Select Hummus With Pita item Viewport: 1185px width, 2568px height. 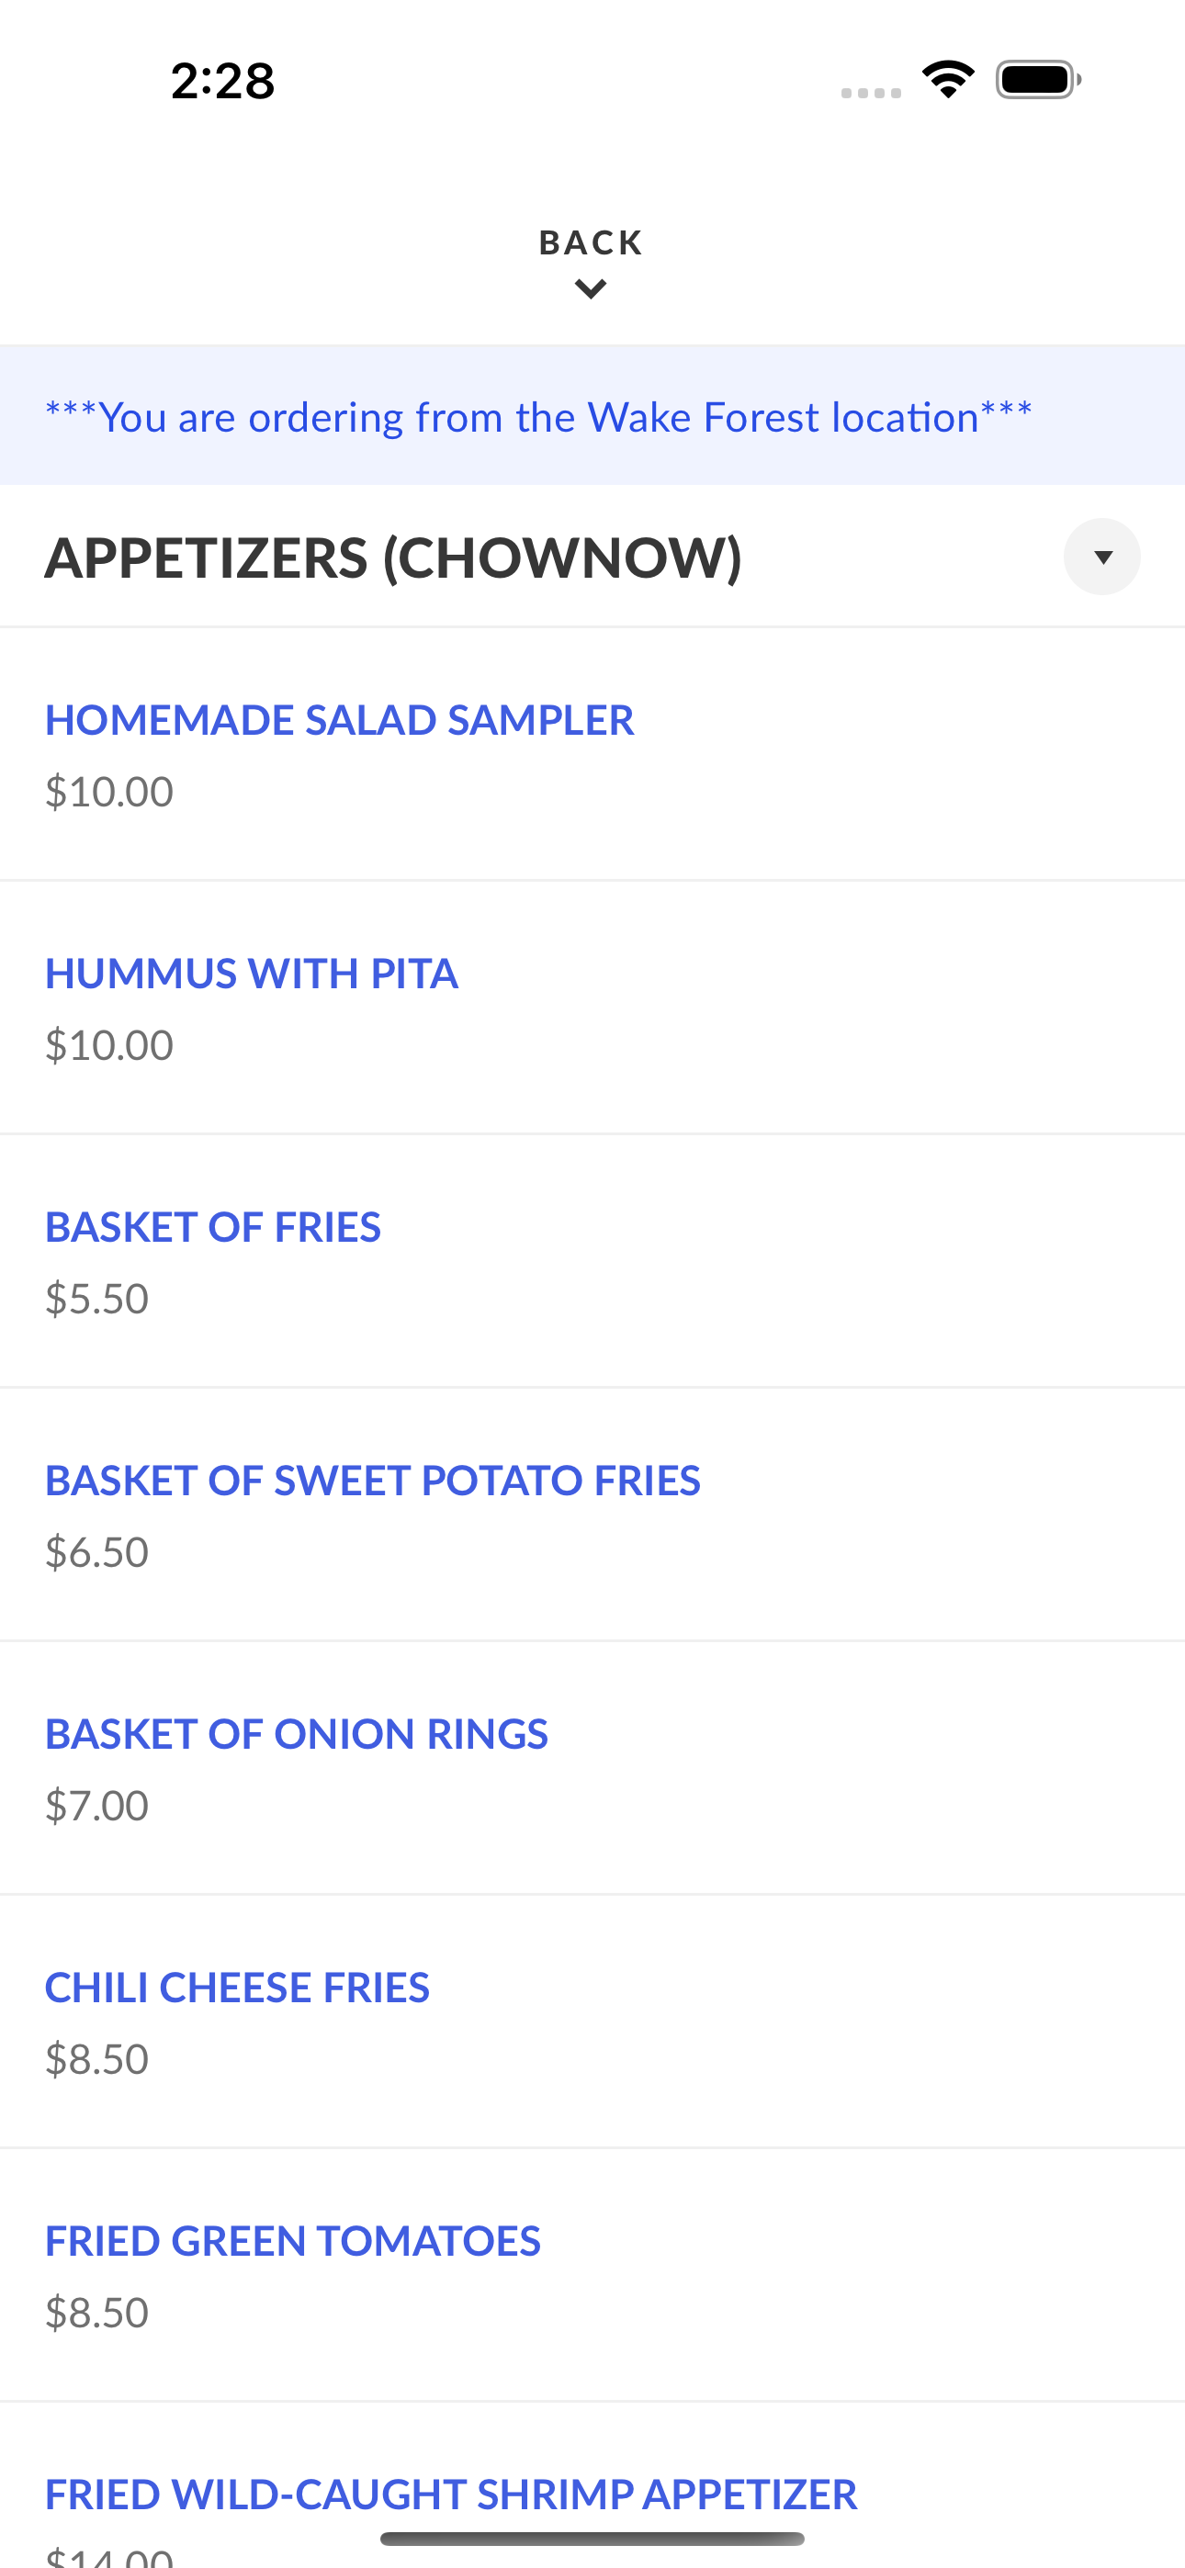(x=592, y=1007)
